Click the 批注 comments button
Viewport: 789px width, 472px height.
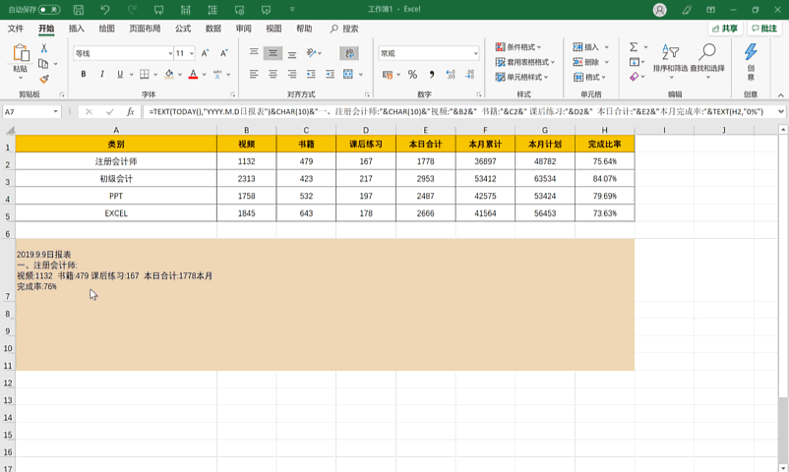click(763, 29)
